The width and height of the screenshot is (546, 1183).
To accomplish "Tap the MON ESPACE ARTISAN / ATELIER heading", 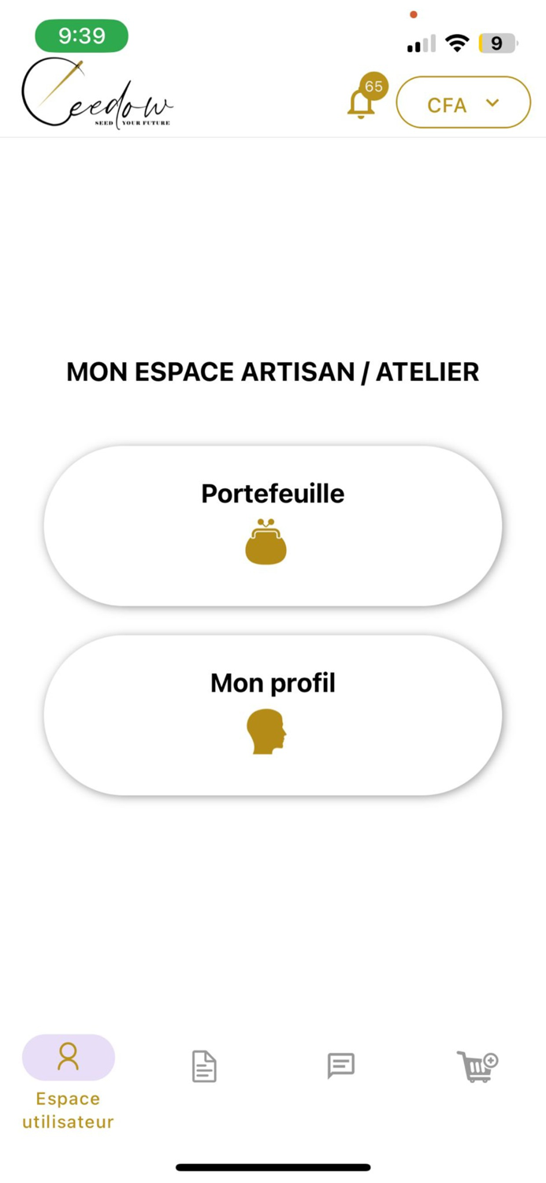I will (x=273, y=371).
